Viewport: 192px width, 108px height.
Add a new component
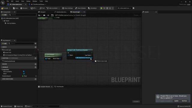tap(4, 15)
